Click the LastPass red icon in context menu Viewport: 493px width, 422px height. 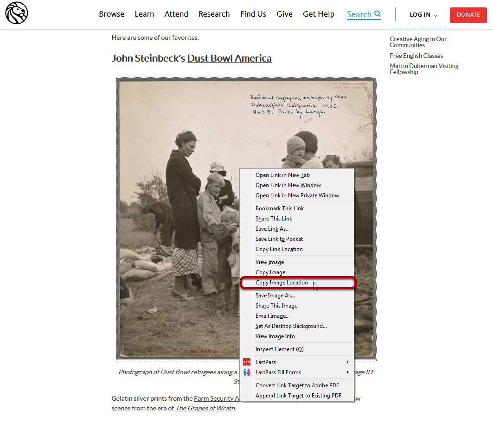coord(247,362)
